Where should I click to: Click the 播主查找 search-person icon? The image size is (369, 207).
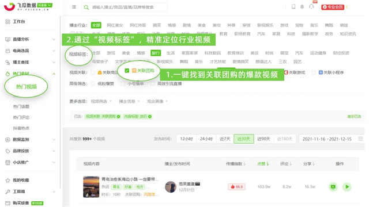click(7, 62)
